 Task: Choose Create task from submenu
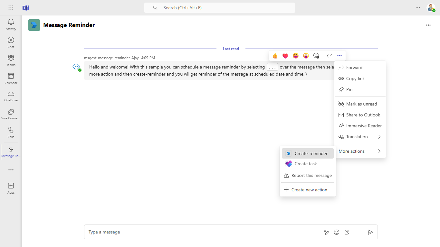coord(308,164)
